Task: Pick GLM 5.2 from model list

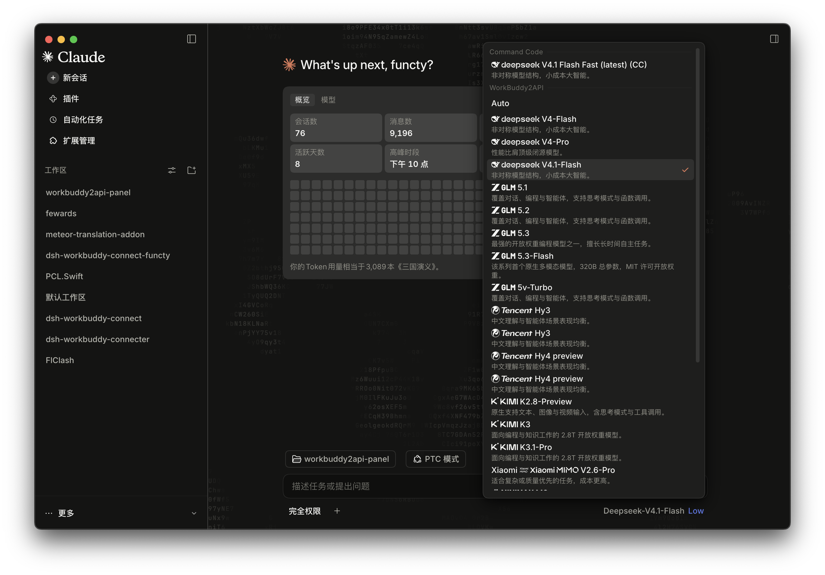Action: (x=590, y=215)
